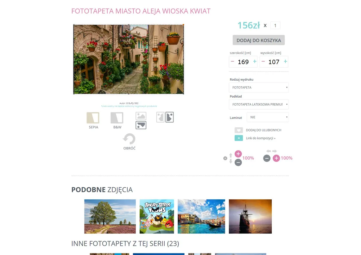This screenshot has height=255, width=361.
Task: Click the quantity input field
Action: [275, 26]
